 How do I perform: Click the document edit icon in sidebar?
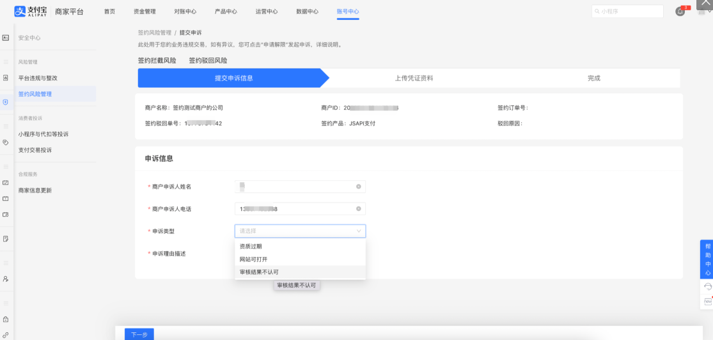[x=6, y=238]
